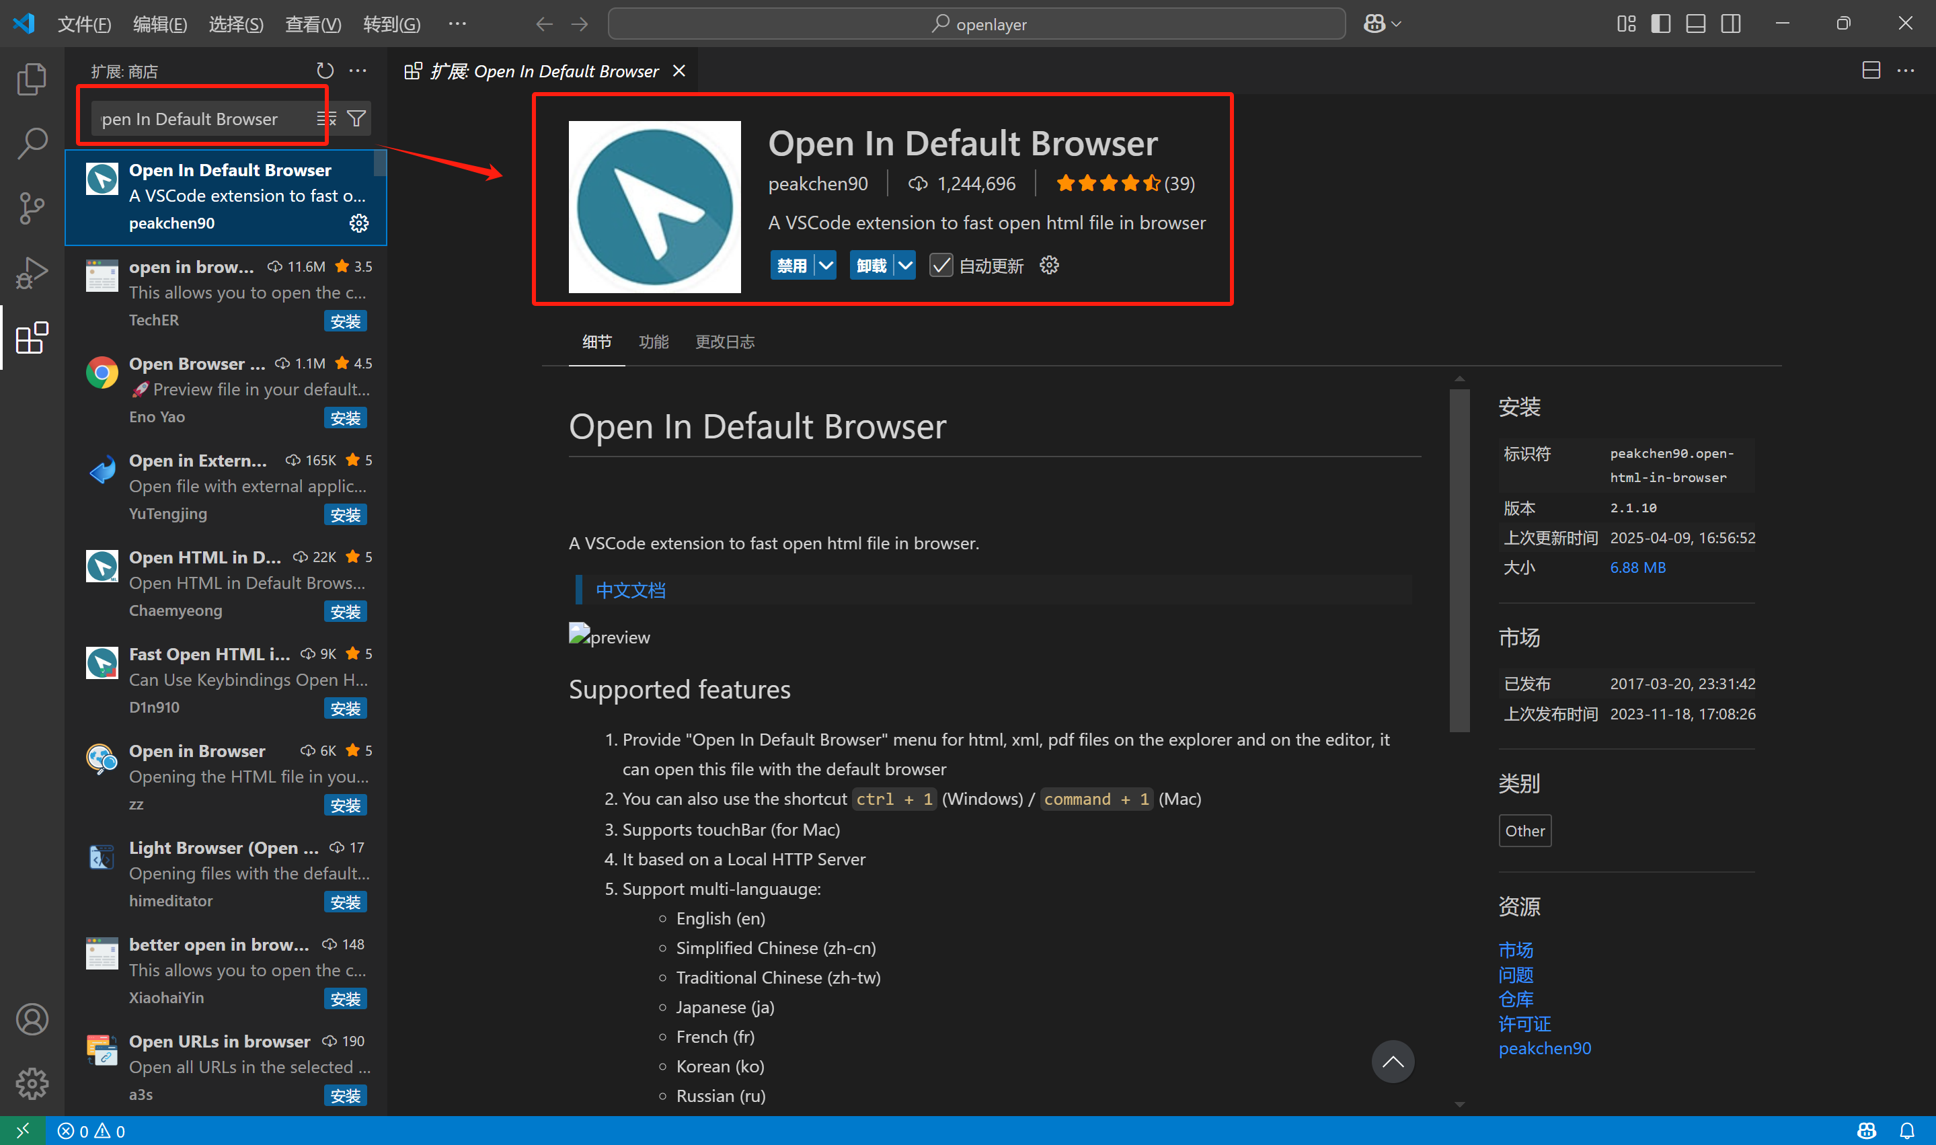Expand the 禁用 dropdown arrow
The width and height of the screenshot is (1936, 1145).
coord(826,266)
